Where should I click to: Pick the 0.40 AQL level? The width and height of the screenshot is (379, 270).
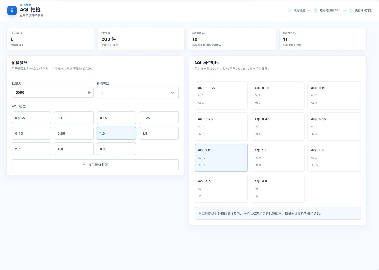click(x=31, y=133)
